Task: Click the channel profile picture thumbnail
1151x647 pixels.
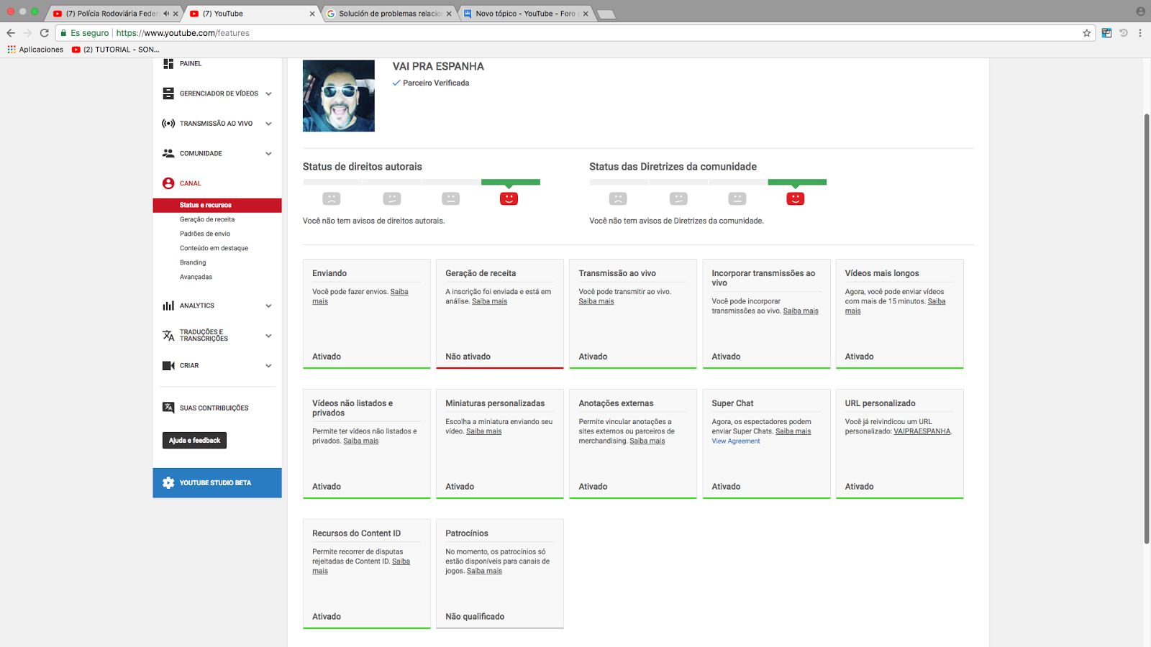Action: [339, 96]
